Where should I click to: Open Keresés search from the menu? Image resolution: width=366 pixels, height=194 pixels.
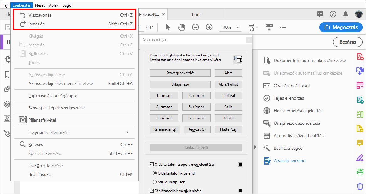pyautogui.click(x=74, y=144)
